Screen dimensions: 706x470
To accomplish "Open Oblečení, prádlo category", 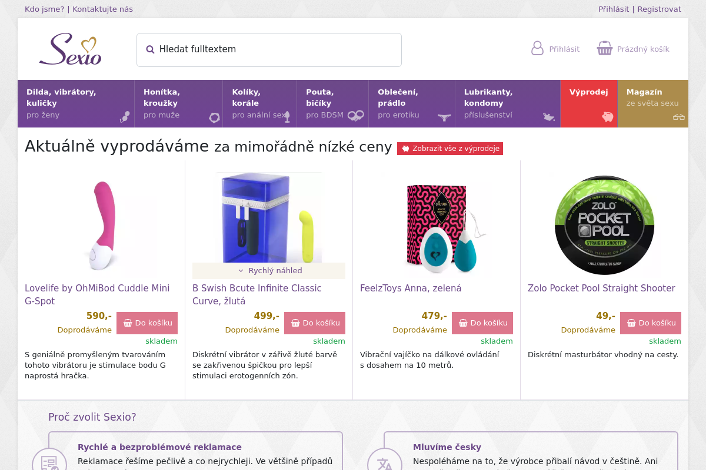I will 412,103.
